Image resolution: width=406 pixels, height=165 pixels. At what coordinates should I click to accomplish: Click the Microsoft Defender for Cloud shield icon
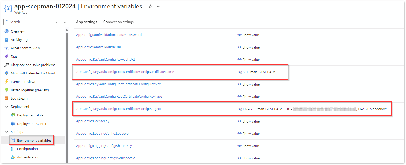7,73
